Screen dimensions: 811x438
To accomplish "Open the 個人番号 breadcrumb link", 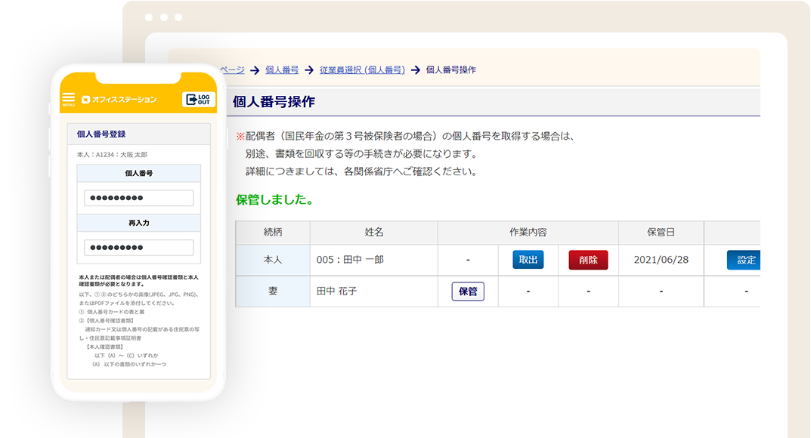I will click(x=282, y=69).
